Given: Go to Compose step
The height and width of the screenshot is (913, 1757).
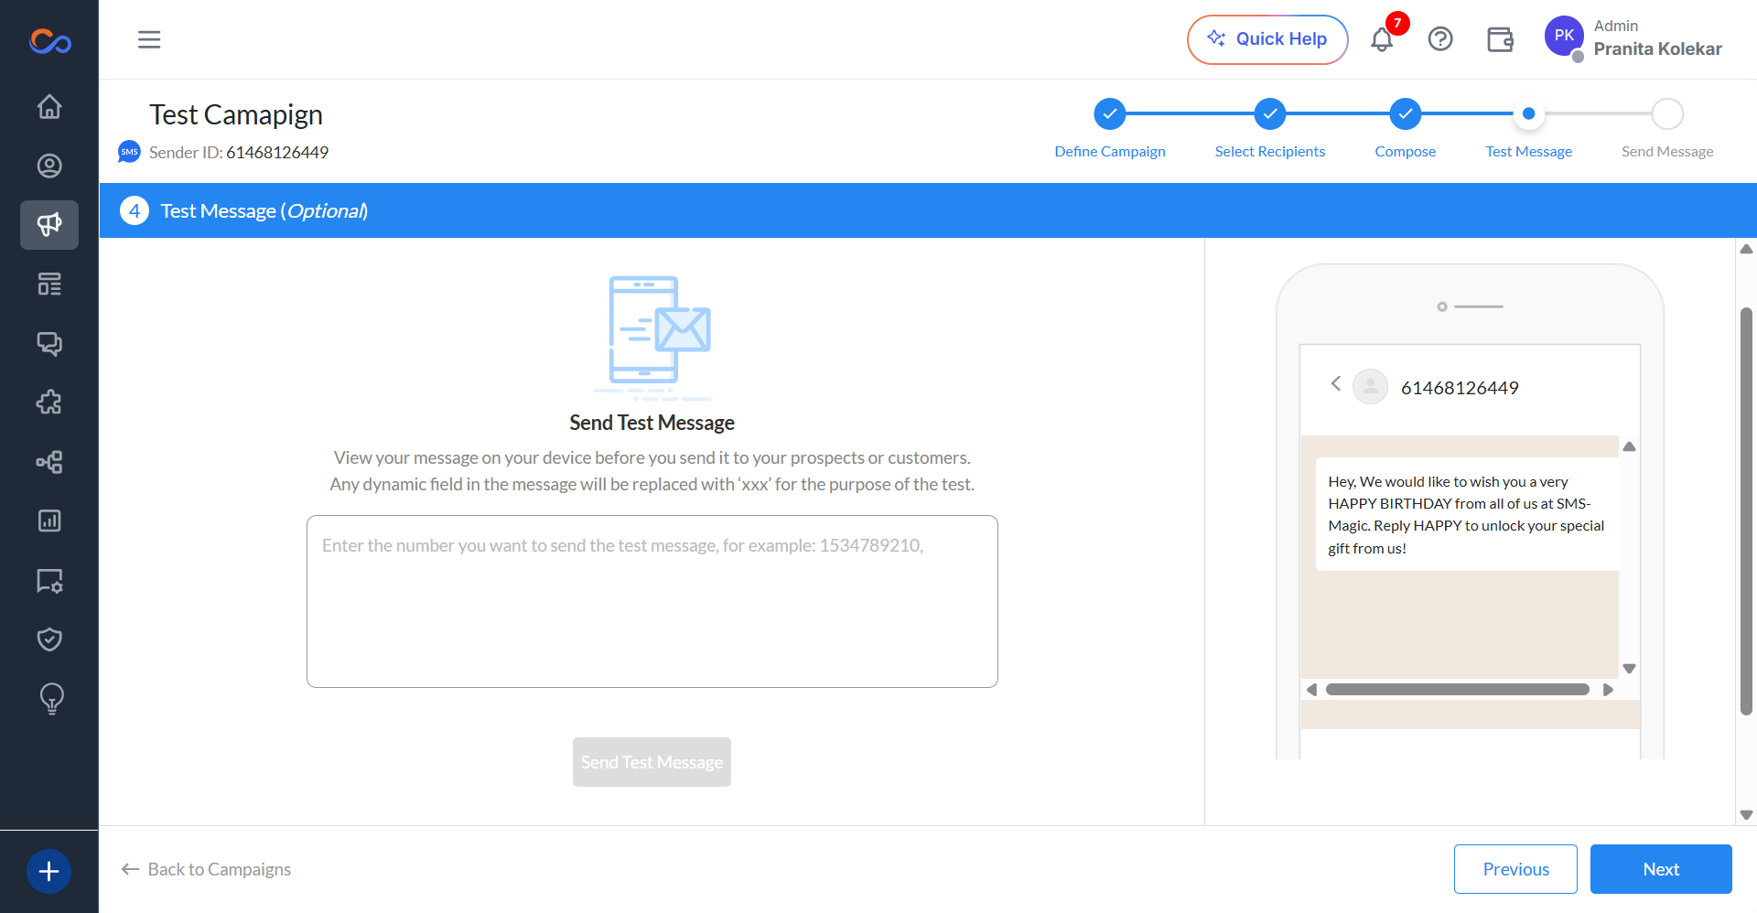Looking at the screenshot, I should click(1406, 114).
